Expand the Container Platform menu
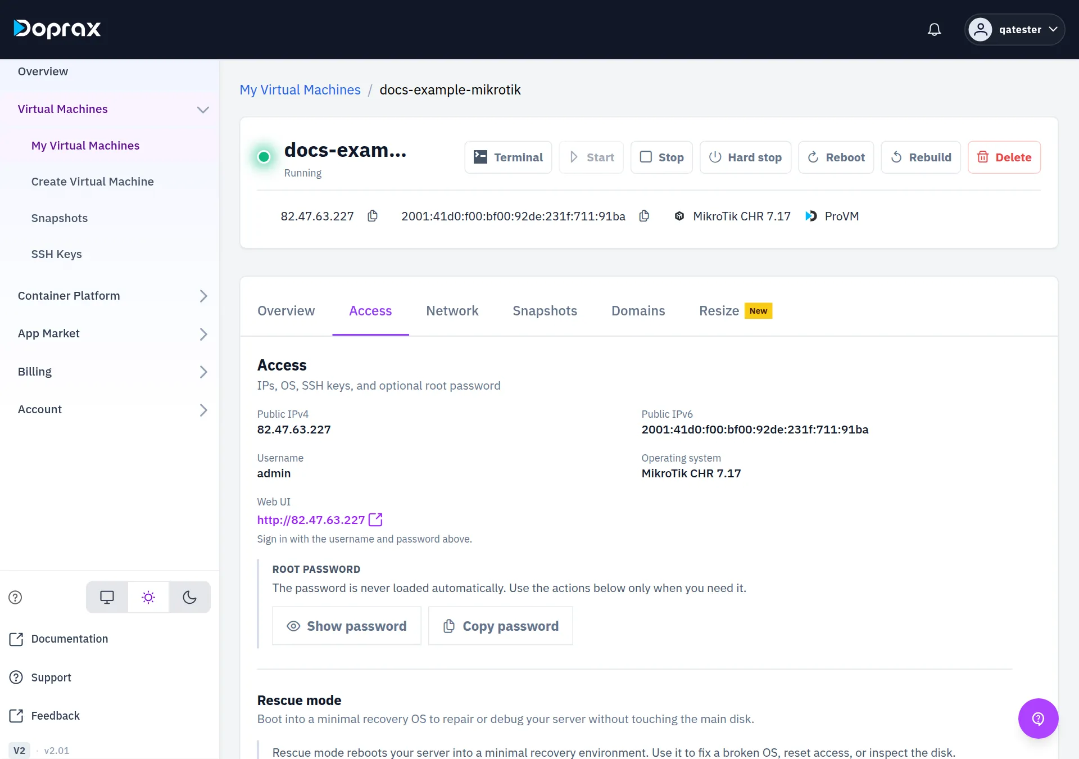This screenshot has height=759, width=1079. click(203, 296)
